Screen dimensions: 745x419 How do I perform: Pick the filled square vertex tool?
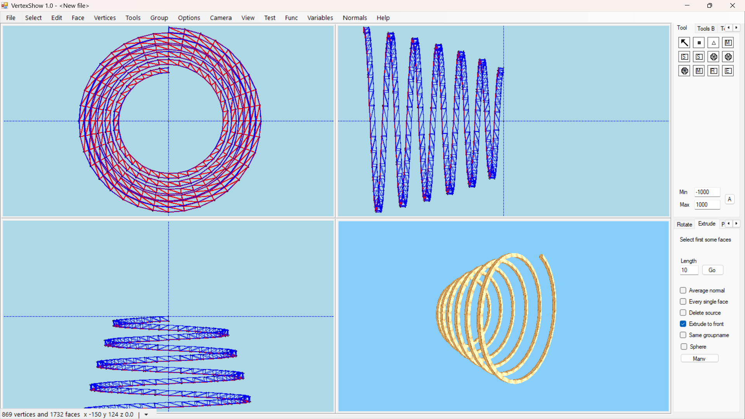click(699, 43)
